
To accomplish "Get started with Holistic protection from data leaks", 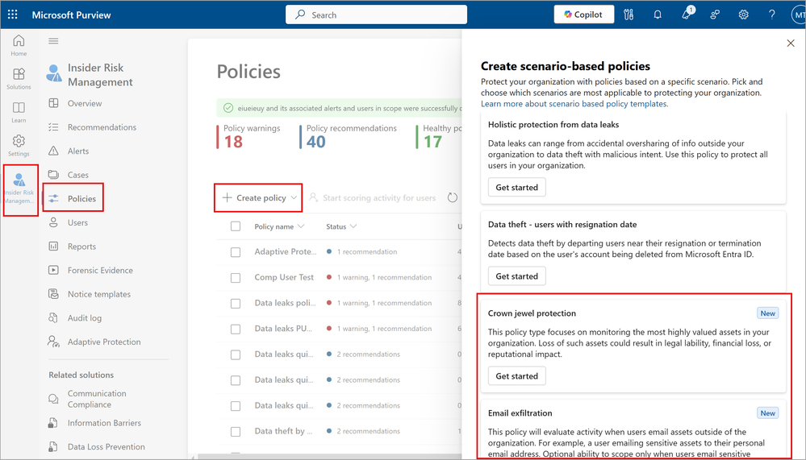I will (x=516, y=188).
